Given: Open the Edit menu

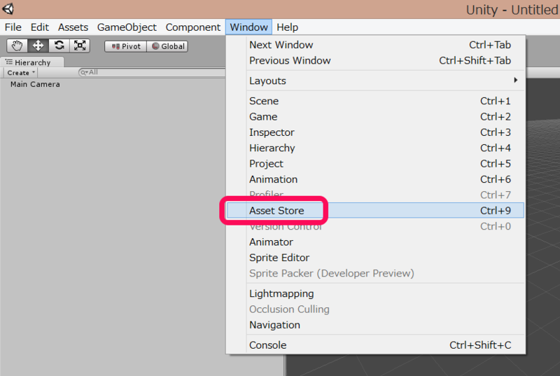Looking at the screenshot, I should 39,27.
